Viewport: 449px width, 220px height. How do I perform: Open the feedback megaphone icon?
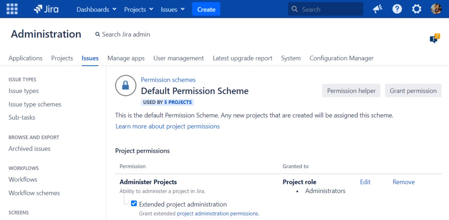point(377,8)
